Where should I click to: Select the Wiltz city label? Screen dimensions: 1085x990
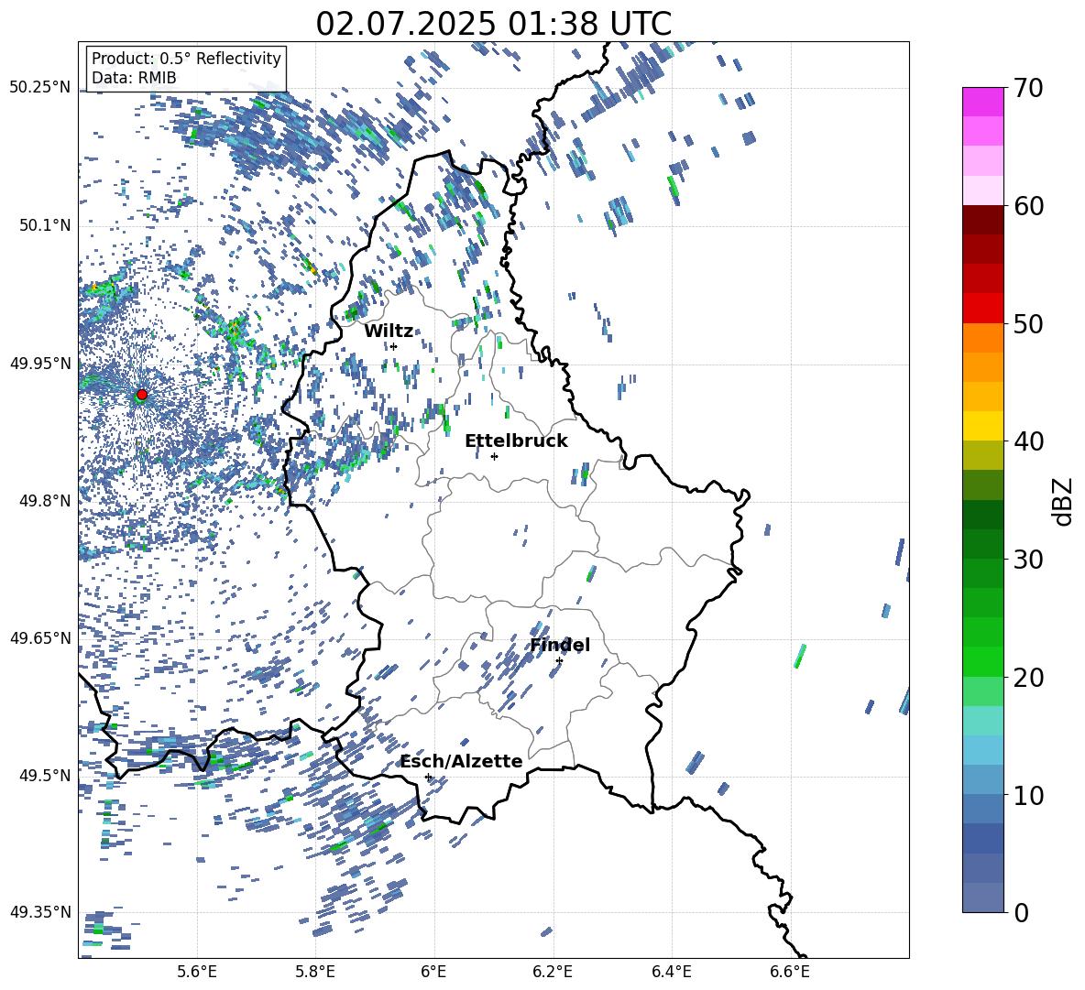coord(389,332)
